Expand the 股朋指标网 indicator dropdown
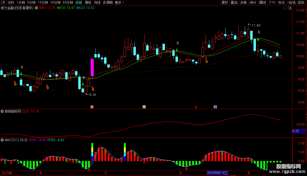The image size is (307, 176). (2, 111)
